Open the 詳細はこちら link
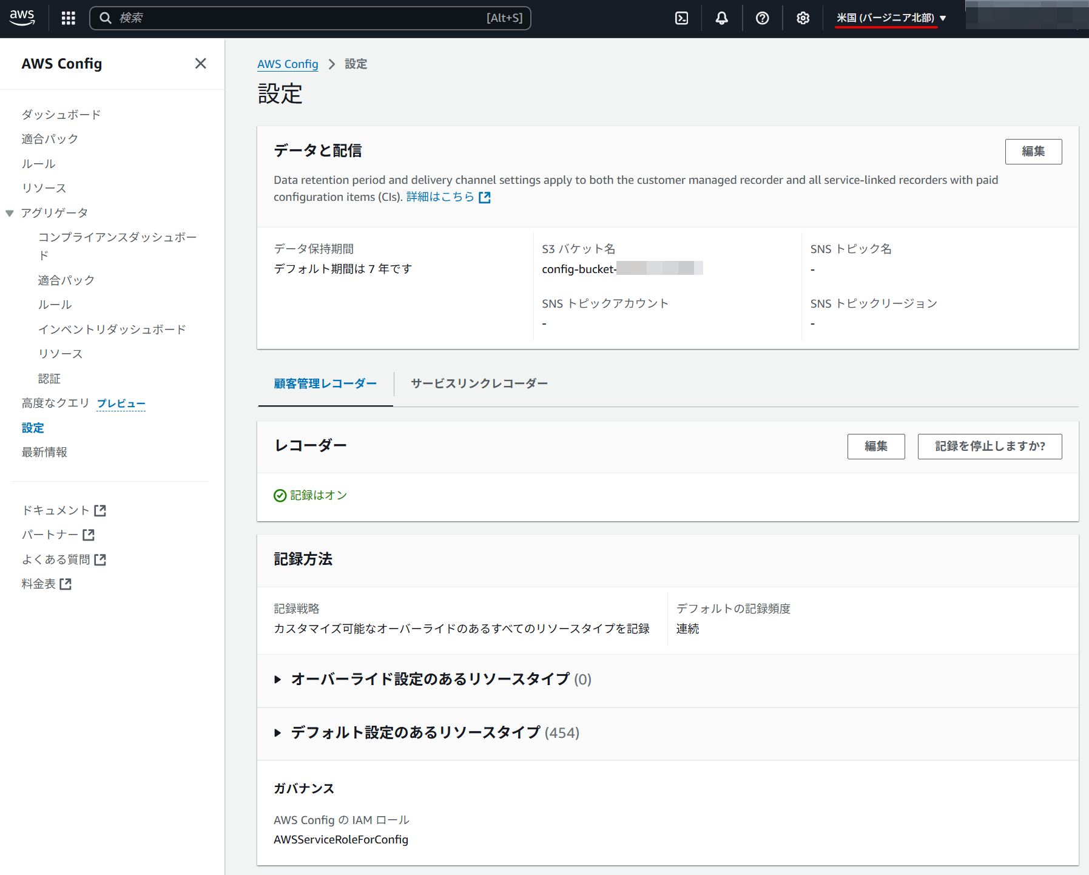This screenshot has width=1089, height=875. [440, 197]
